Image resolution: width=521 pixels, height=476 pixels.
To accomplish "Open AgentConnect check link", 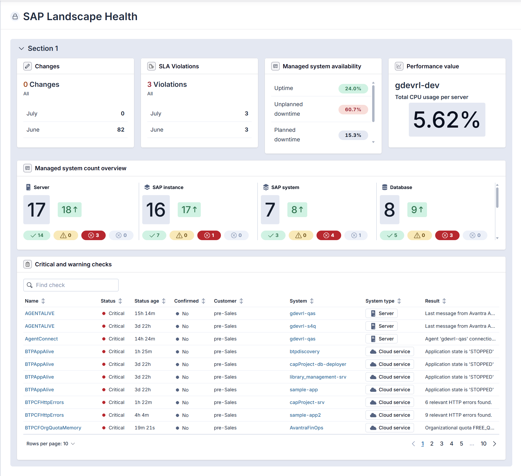I will coord(41,339).
